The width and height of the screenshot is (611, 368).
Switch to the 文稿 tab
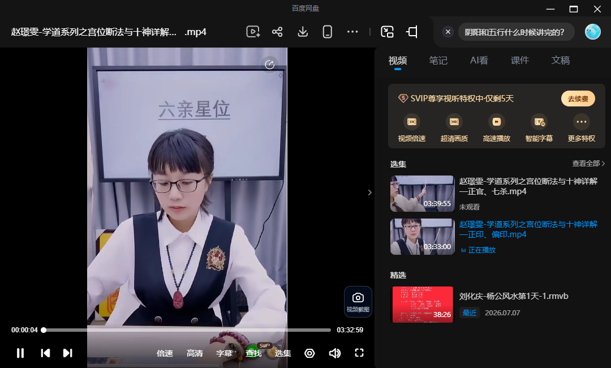coord(560,61)
